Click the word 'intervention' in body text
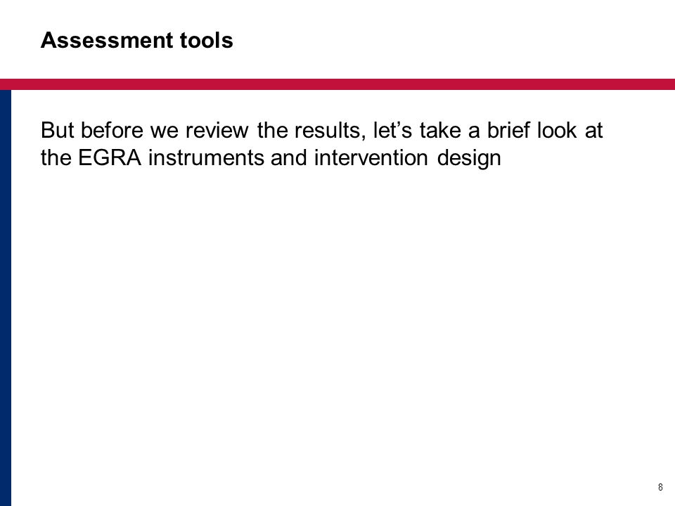 point(371,157)
